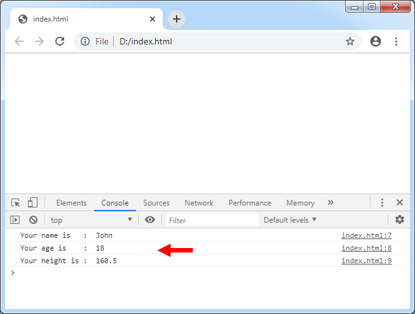Expand the top JavaScript context dropdown
This screenshot has height=314, width=415.
(91, 220)
